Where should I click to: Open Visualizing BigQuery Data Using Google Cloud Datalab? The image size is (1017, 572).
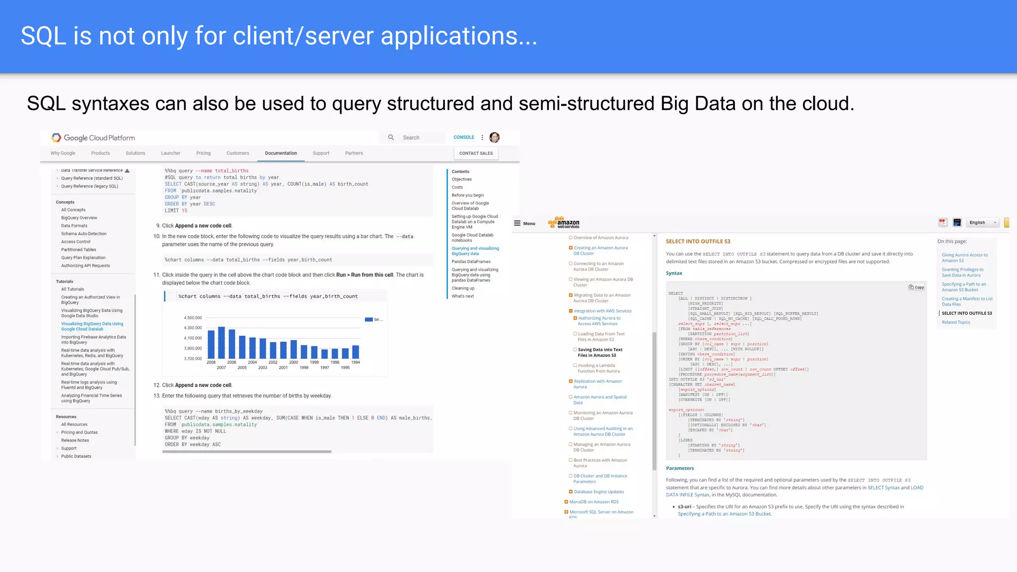click(92, 326)
